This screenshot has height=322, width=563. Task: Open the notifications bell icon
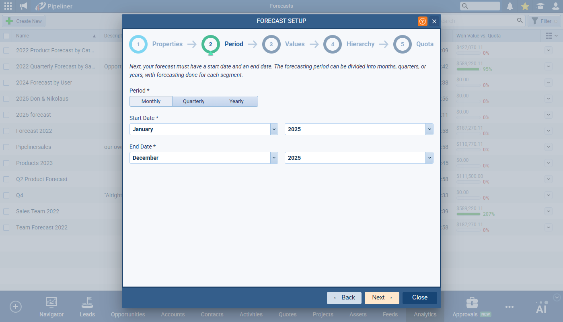pos(510,6)
